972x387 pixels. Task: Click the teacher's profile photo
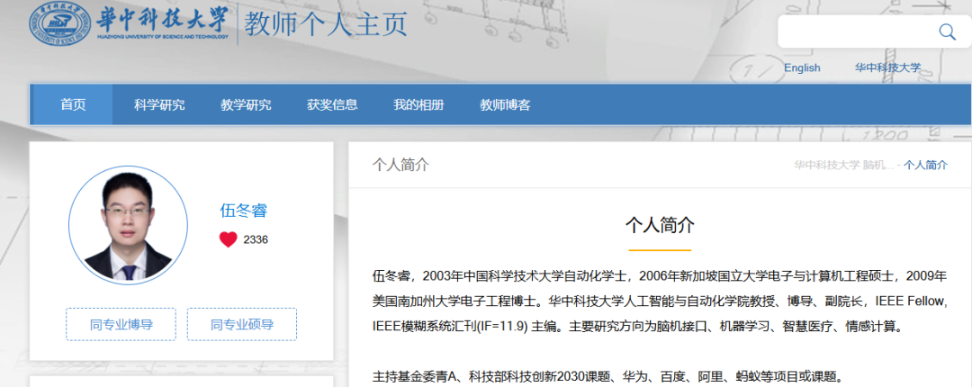click(x=128, y=225)
